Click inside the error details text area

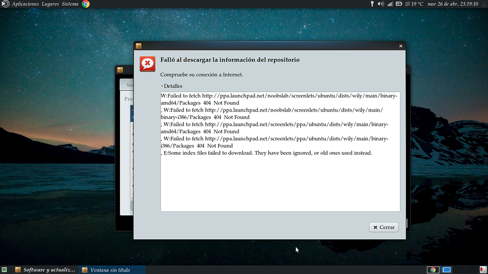tap(280, 181)
